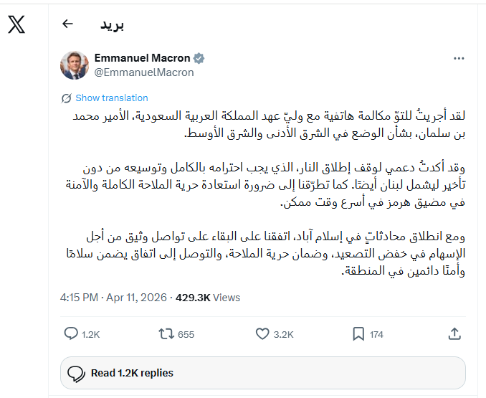Viewport: 486px width, 398px height.
Task: Click the translation icon beside Show translation
Action: tap(67, 98)
